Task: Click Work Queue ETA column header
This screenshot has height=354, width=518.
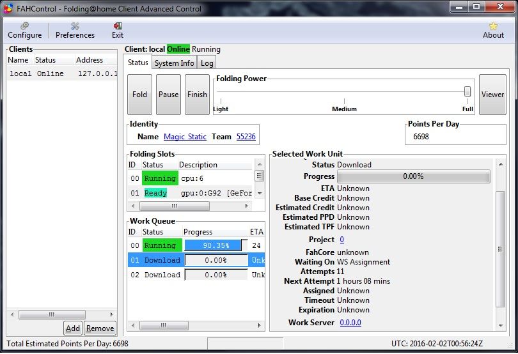Action: pos(256,232)
